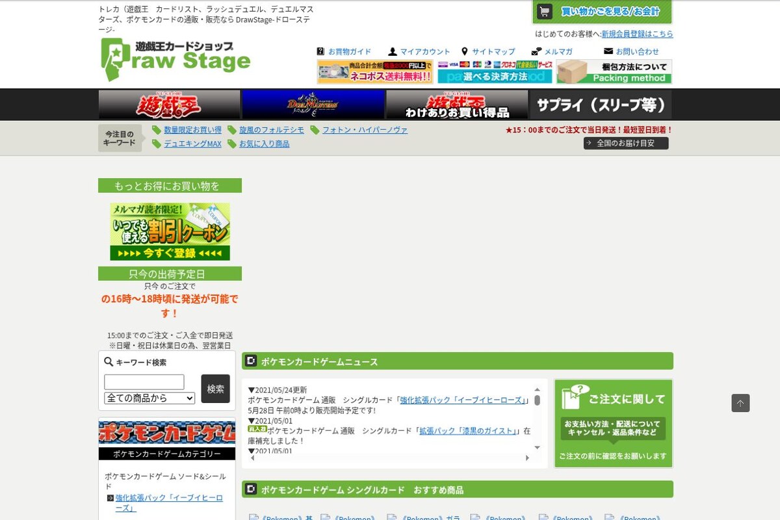Image resolution: width=780 pixels, height=520 pixels.
Task: Click icon beside ポケモンカードゲームニュース heading
Action: click(x=251, y=361)
